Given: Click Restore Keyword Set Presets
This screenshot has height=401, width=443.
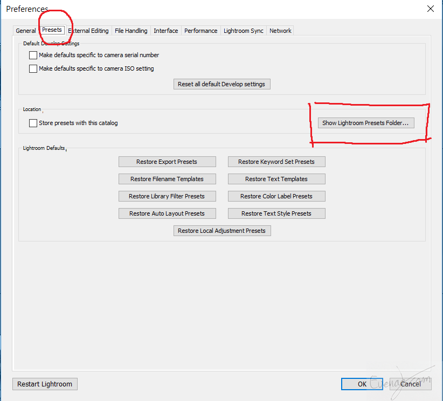Looking at the screenshot, I should click(x=276, y=162).
